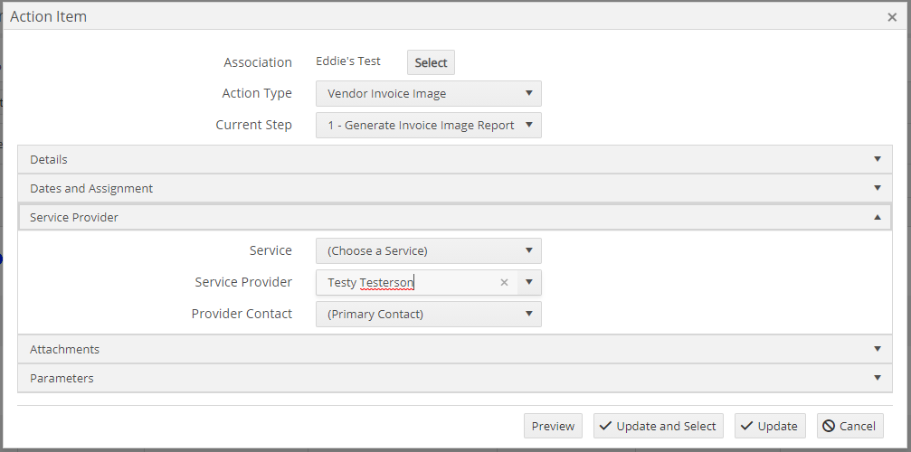
Task: Cancel the action item changes
Action: (x=850, y=426)
